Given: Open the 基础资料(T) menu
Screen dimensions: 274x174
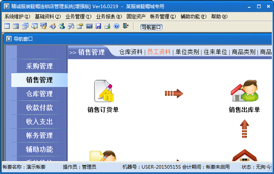Looking at the screenshot, I should [x=47, y=16].
